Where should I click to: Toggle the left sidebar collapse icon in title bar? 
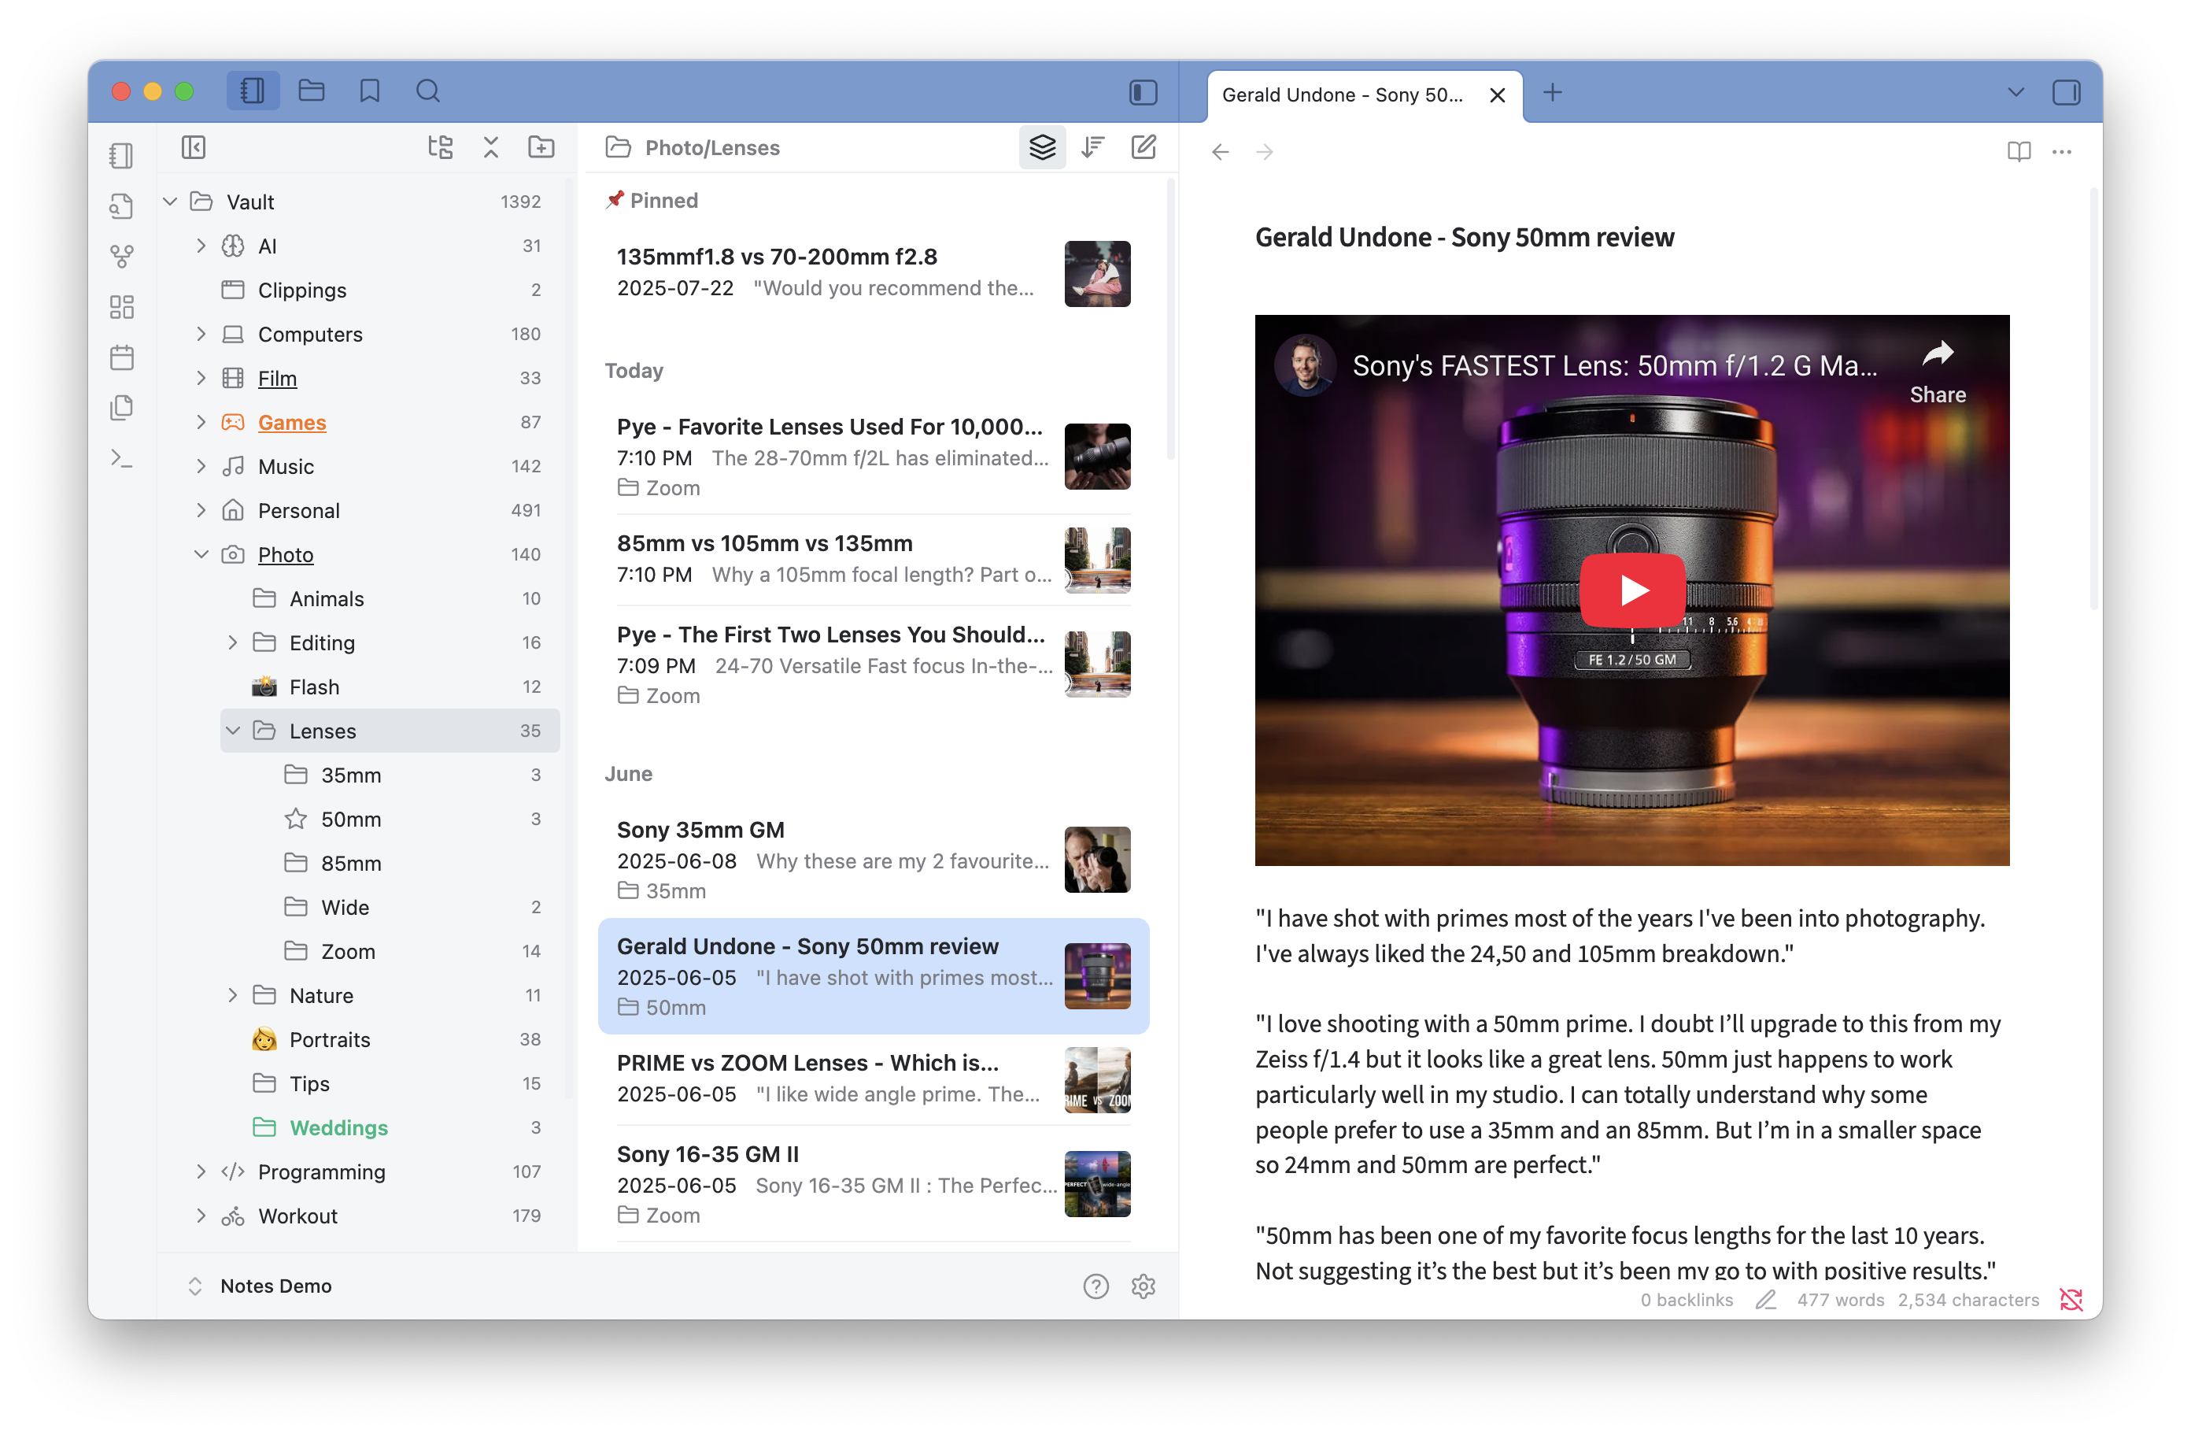1143,92
